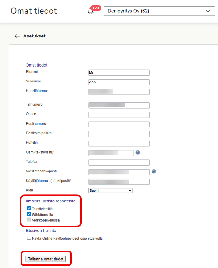Screen dimensions: 218x268
Task: Focus the Osoite input field
Action: point(119,115)
